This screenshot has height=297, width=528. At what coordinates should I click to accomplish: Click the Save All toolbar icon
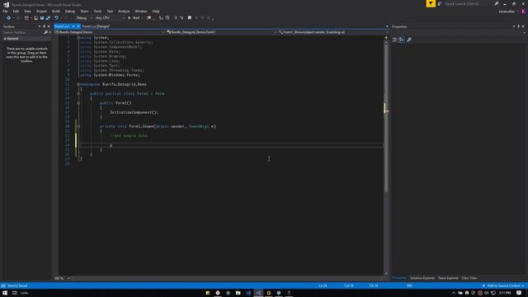(x=48, y=18)
